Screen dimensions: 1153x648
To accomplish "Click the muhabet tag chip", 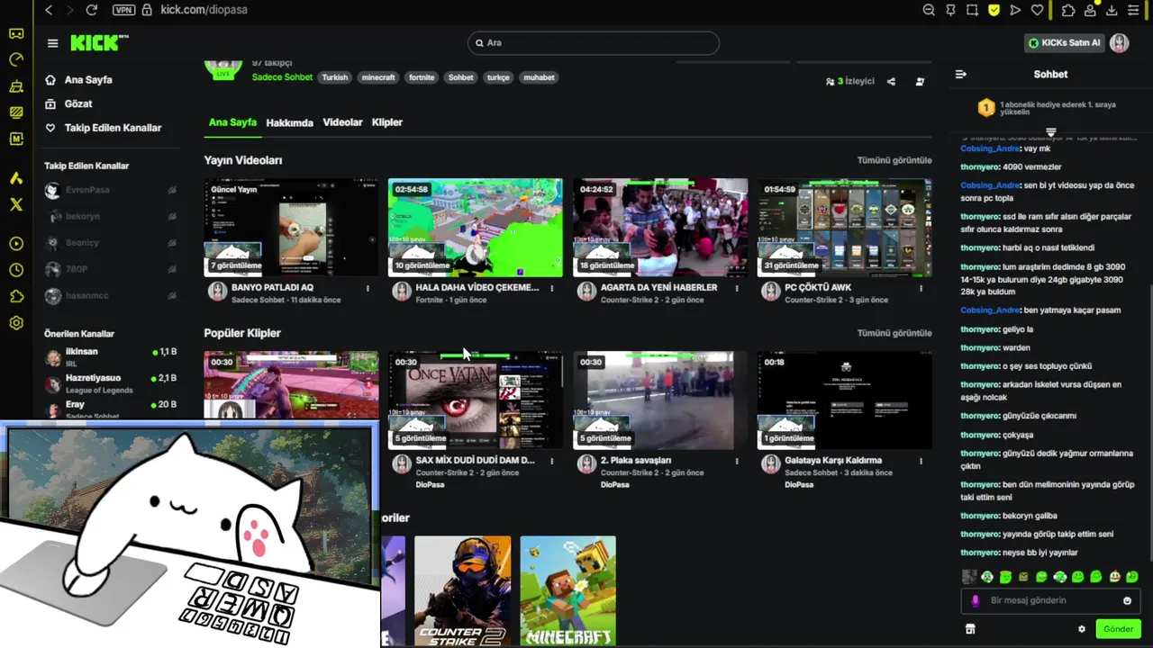I will point(539,77).
